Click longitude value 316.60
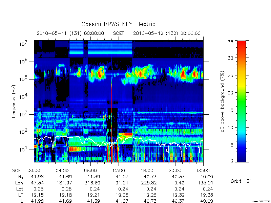Image resolution: width=271 pixels, height=203 pixels. tap(92, 183)
